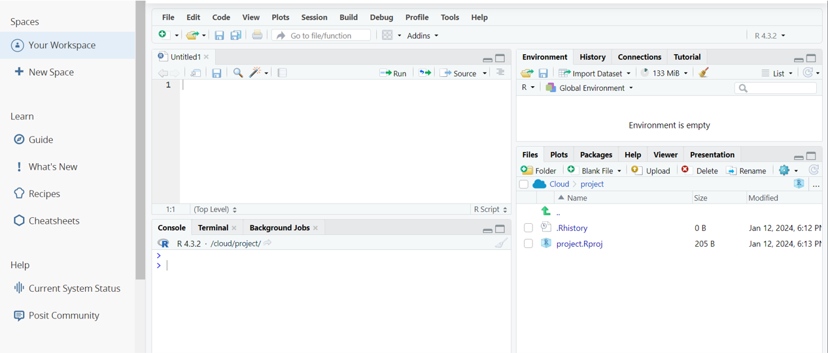
Task: Expand the Source options arrow
Action: click(x=485, y=73)
